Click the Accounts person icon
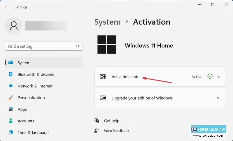The width and height of the screenshot is (233, 141). [11, 121]
